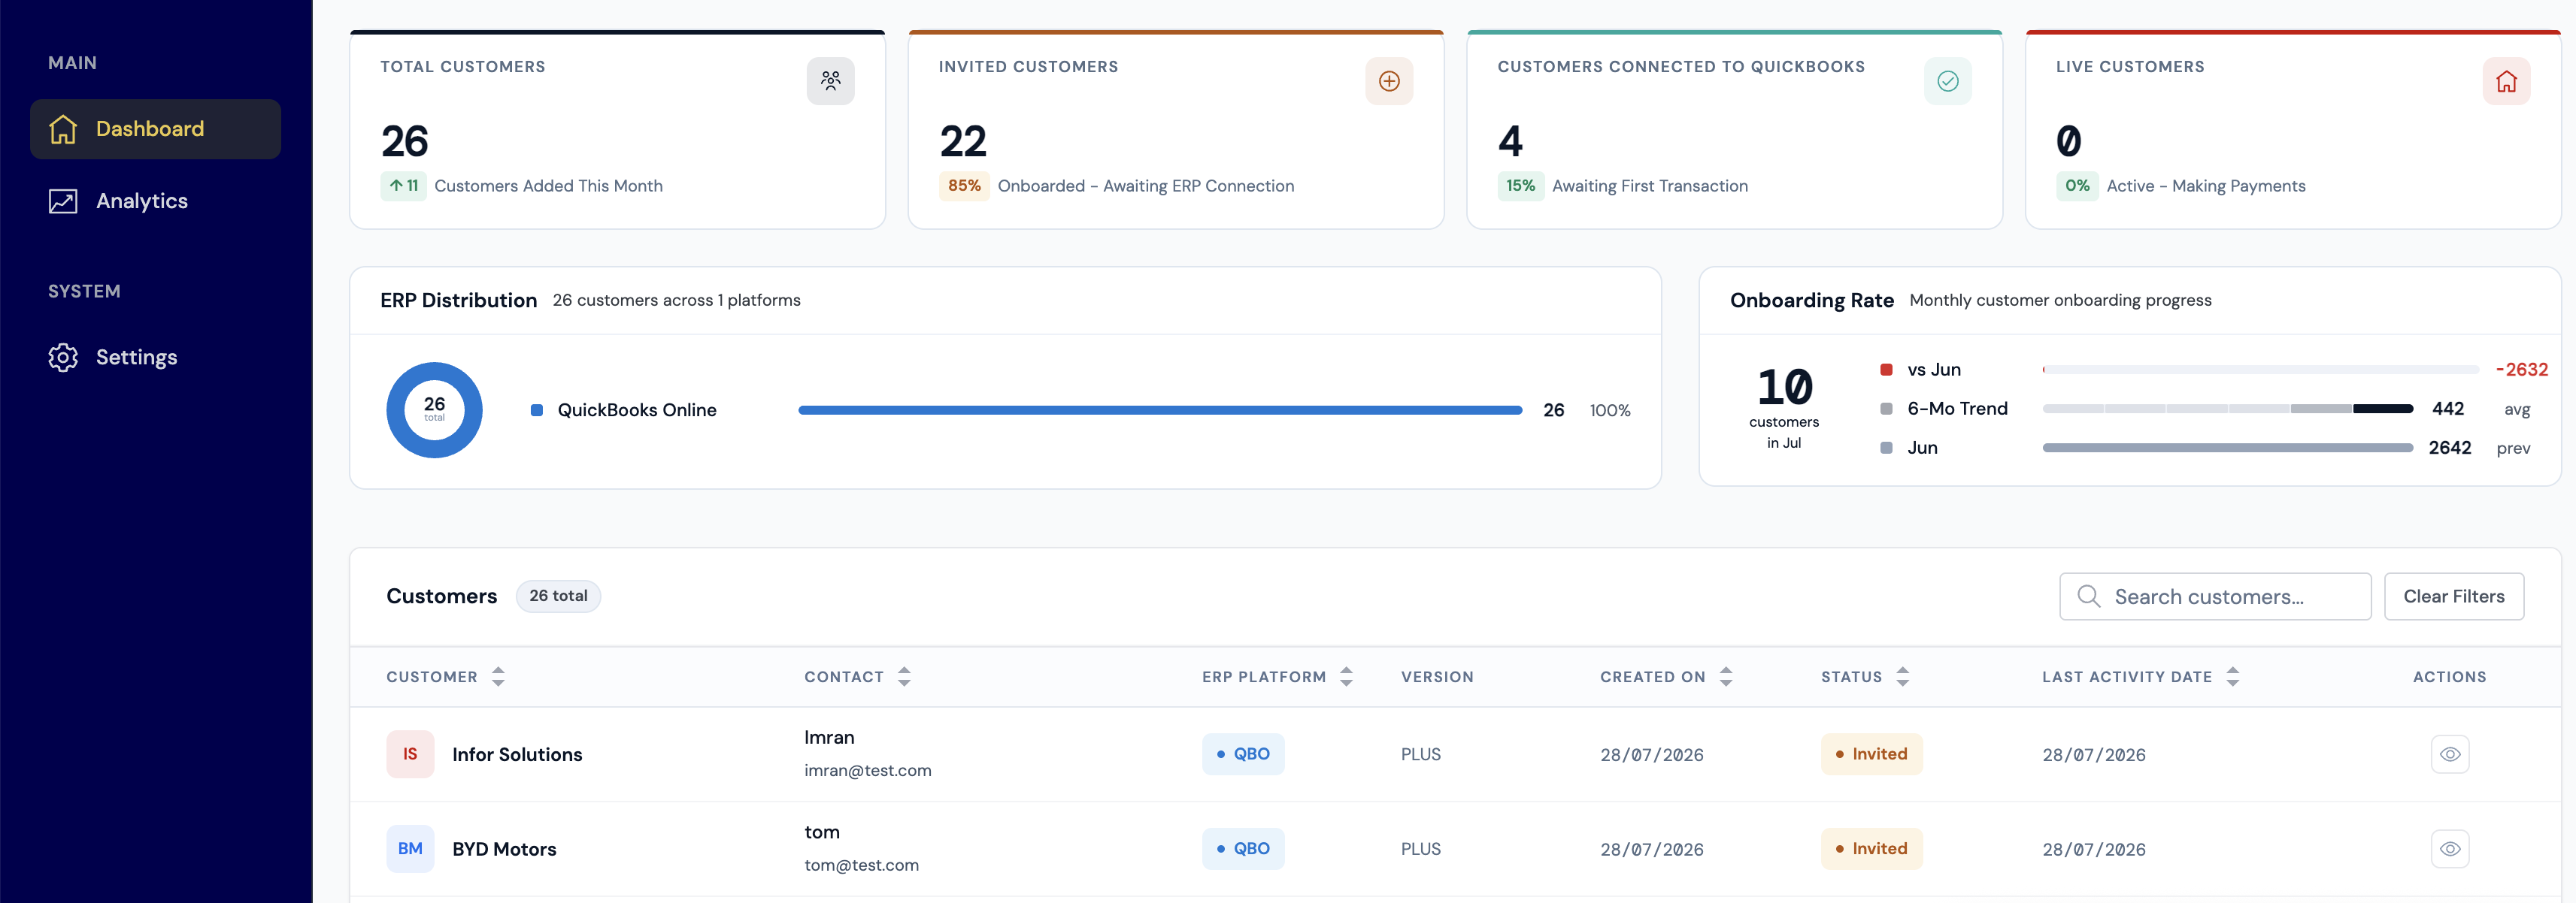
Task: Open the Dashboard menu item
Action: [x=155, y=129]
